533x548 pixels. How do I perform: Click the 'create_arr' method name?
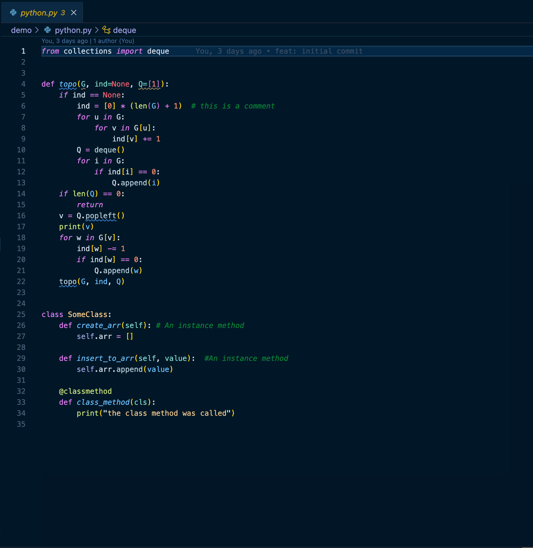(99, 326)
